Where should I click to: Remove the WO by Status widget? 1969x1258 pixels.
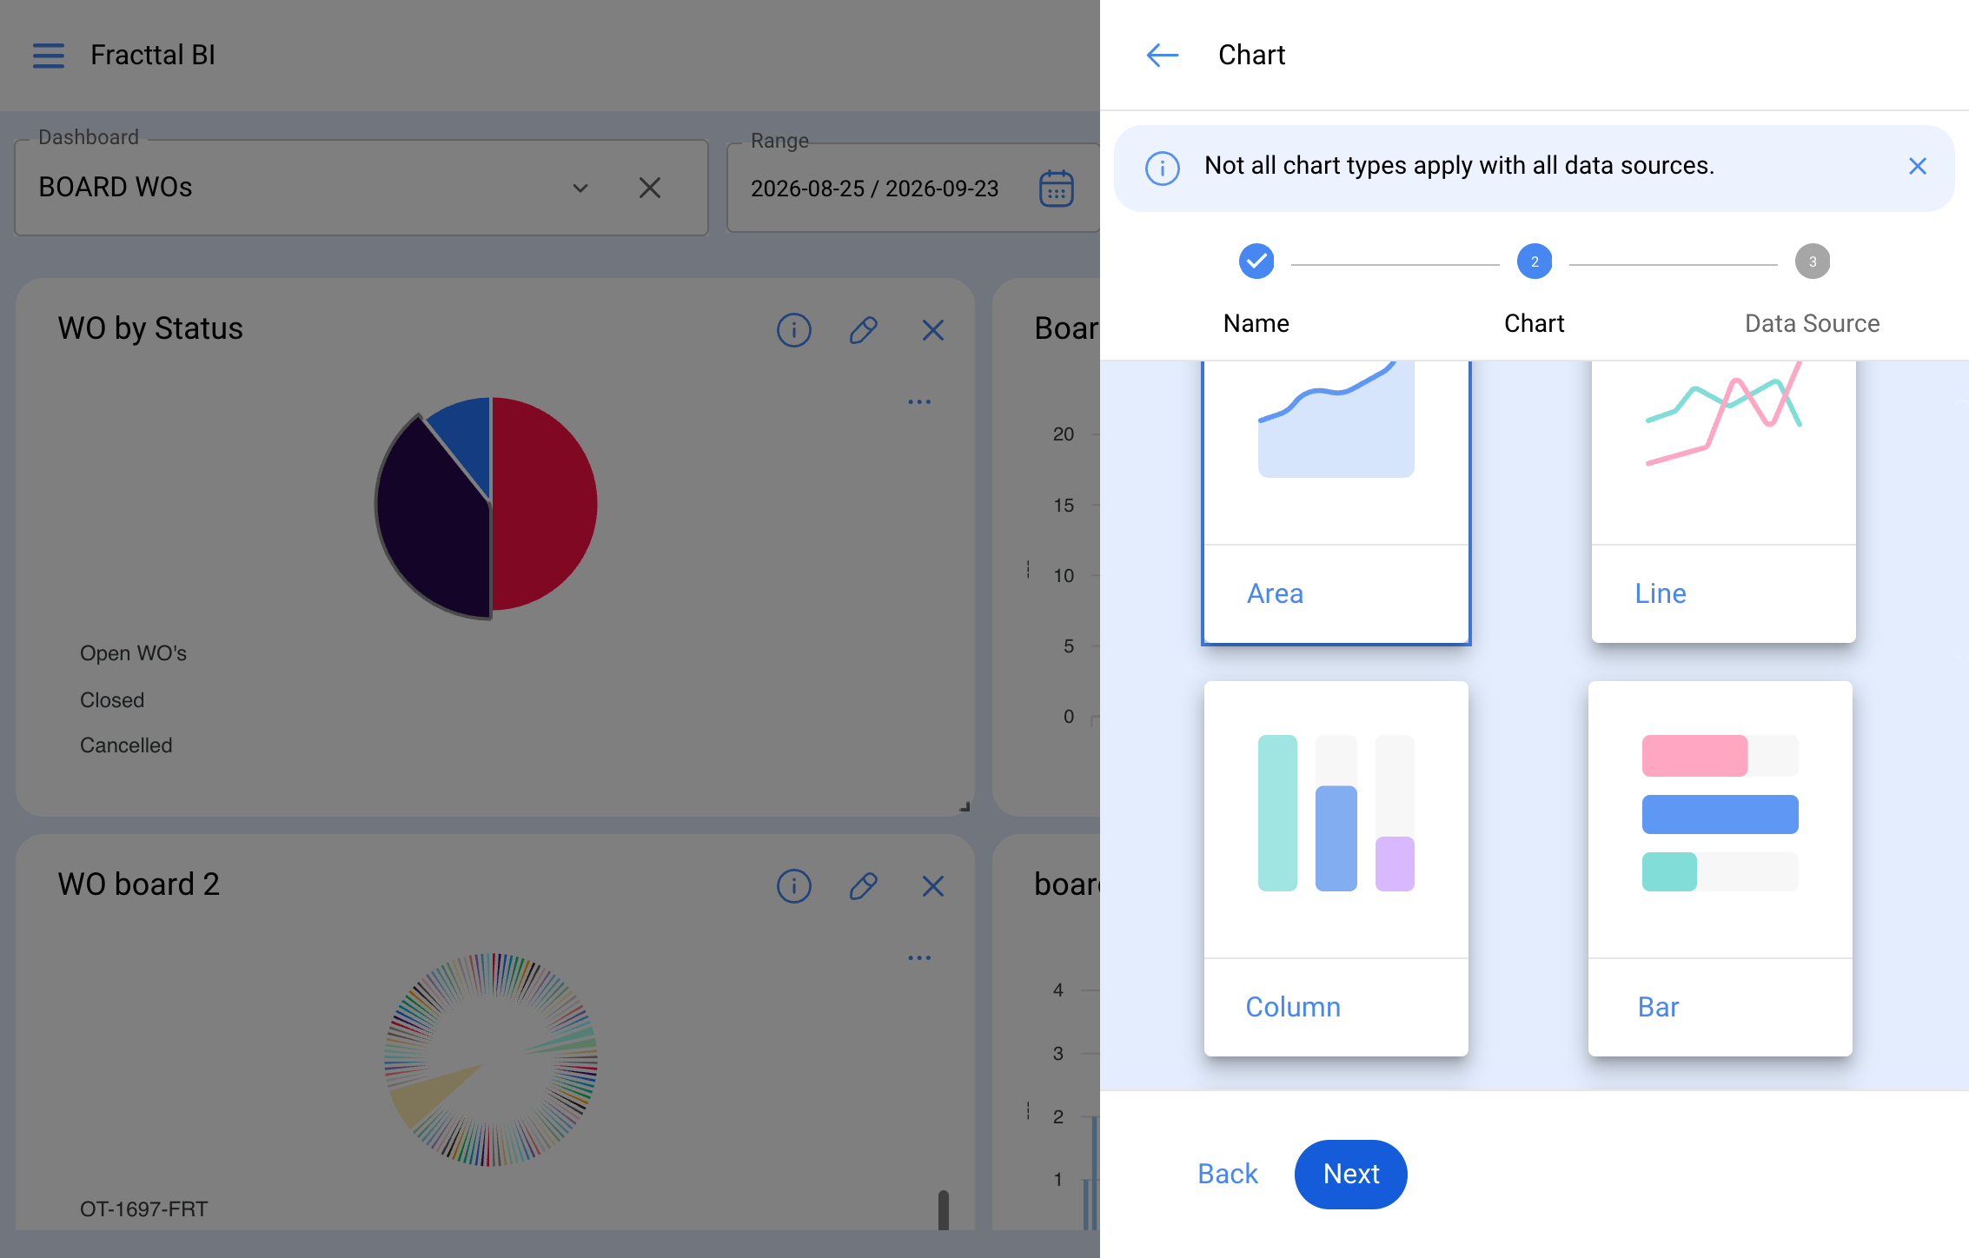[x=933, y=330]
